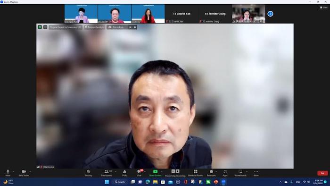Open the More menu with three dots
Image resolution: width=330 pixels, height=186 pixels.
click(256, 173)
